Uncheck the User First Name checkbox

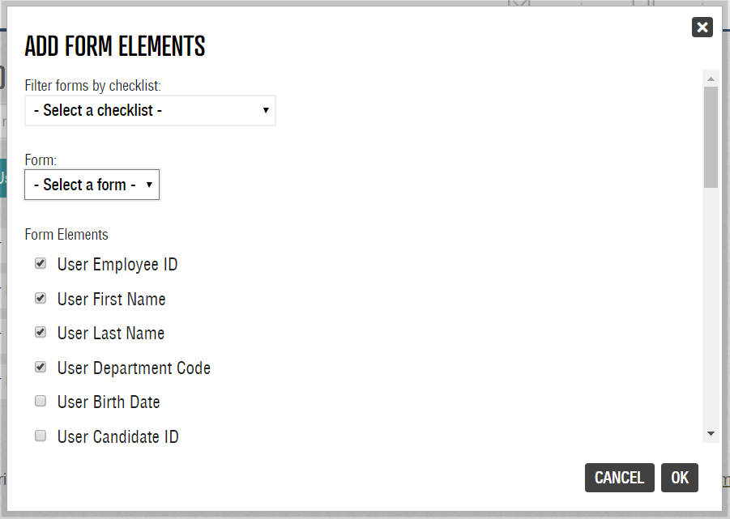pos(41,299)
